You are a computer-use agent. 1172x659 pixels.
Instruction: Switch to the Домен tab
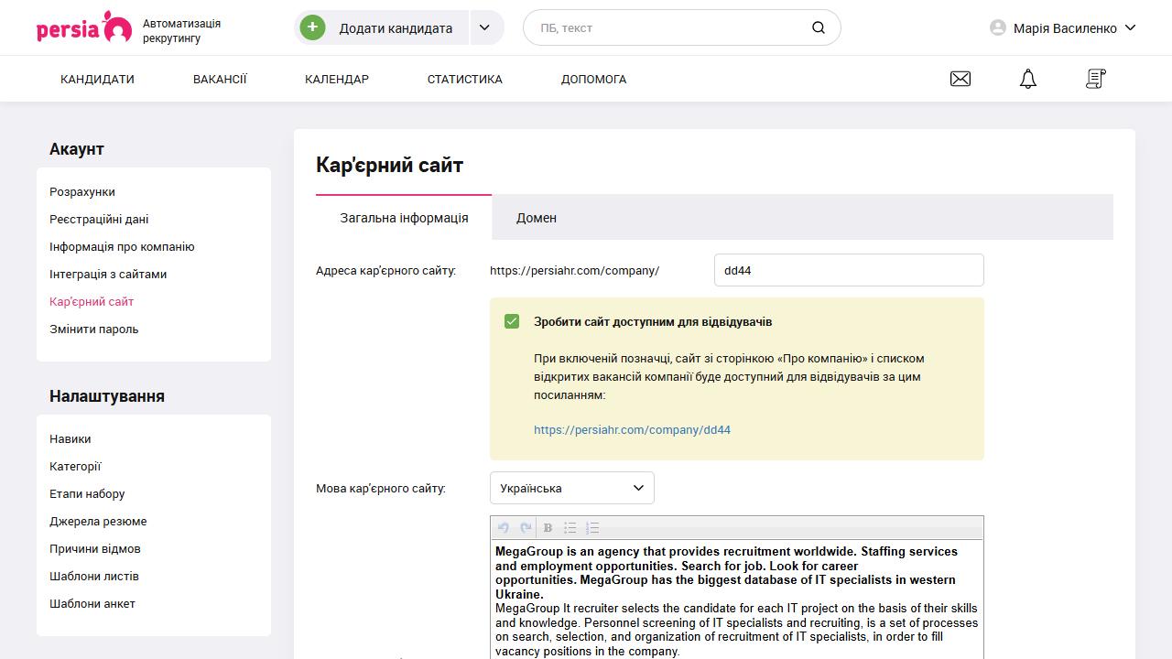[537, 217]
